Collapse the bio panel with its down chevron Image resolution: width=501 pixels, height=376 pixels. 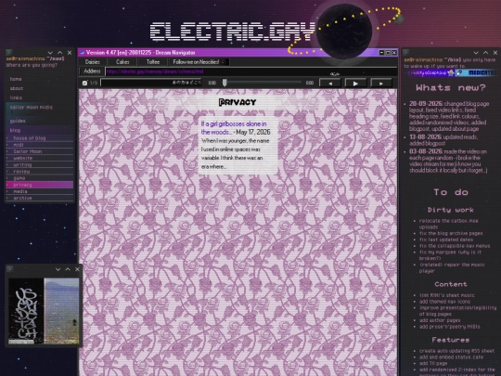476,53
